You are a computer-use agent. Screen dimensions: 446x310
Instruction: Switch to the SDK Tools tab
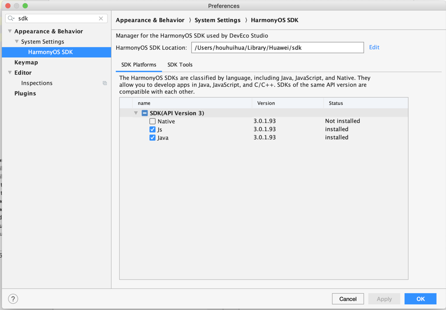[x=180, y=65]
